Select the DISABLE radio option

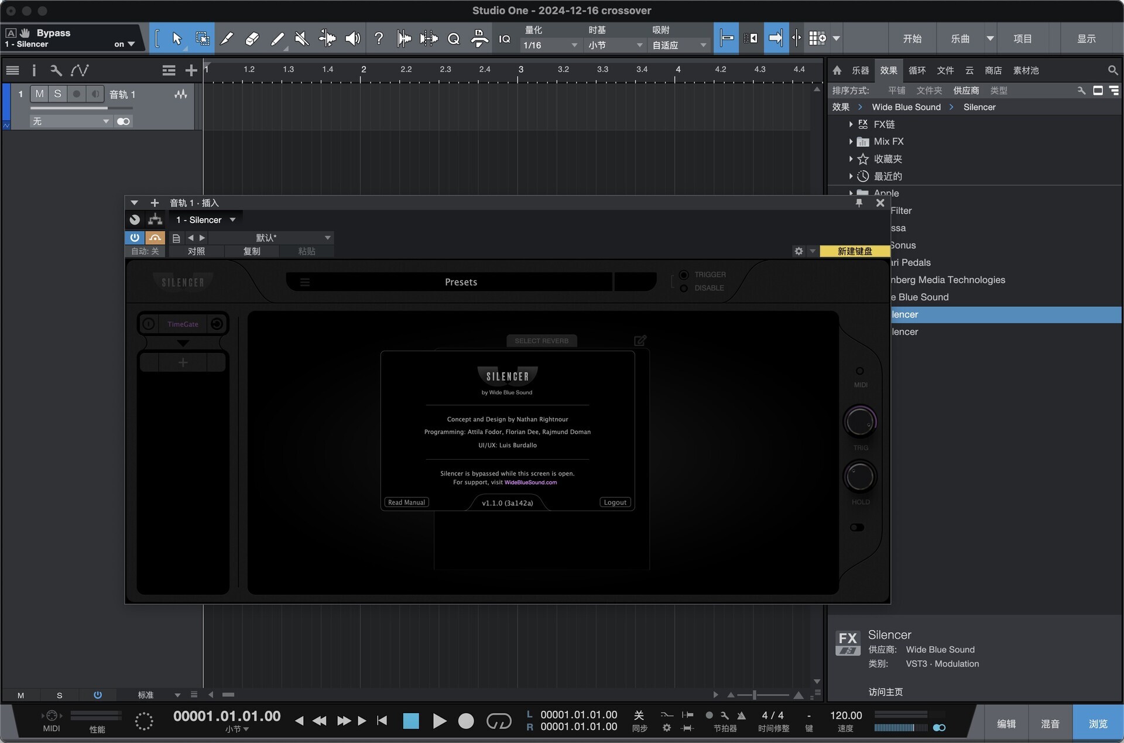[684, 288]
